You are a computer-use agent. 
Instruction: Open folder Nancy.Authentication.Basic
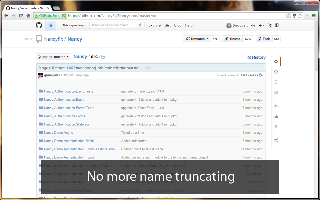coord(64,99)
